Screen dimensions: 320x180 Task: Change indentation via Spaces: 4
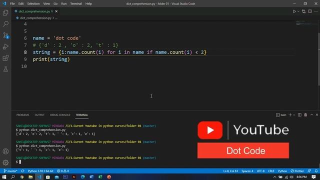pyautogui.click(x=247, y=171)
